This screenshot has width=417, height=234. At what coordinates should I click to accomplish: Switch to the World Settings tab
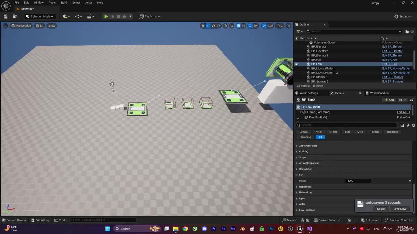[309, 93]
